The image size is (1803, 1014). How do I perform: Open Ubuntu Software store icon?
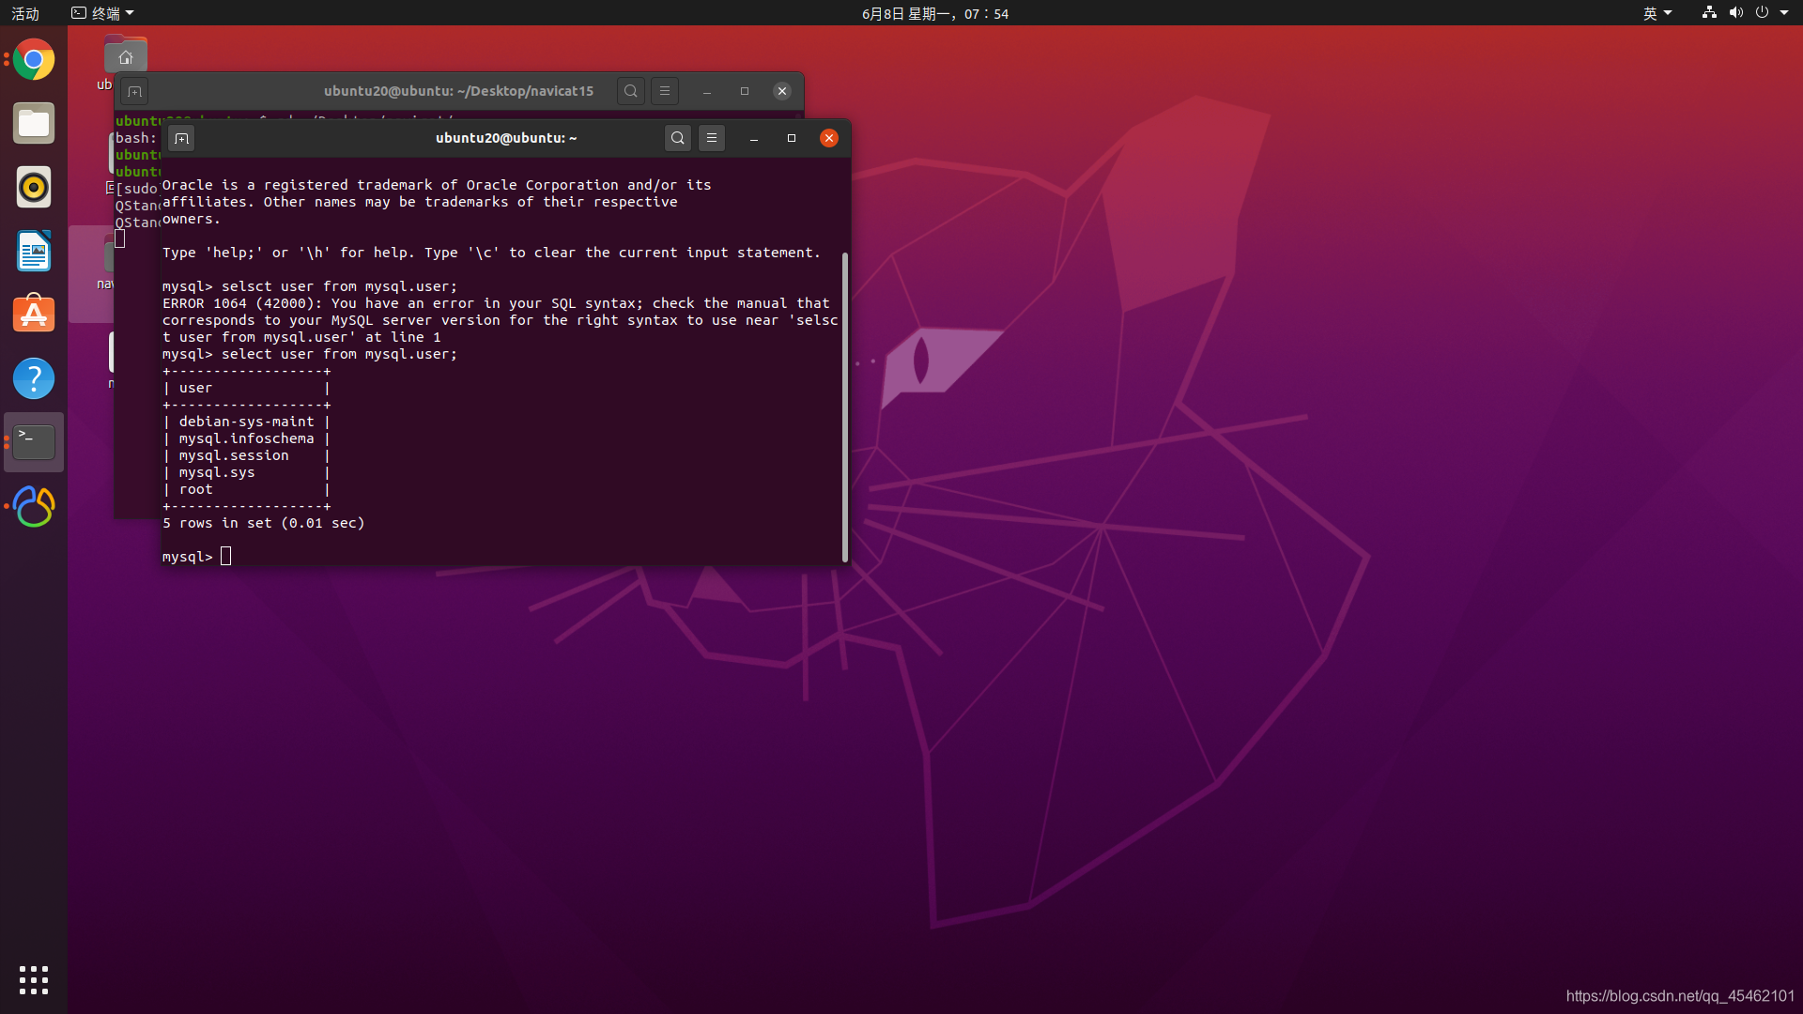(34, 315)
